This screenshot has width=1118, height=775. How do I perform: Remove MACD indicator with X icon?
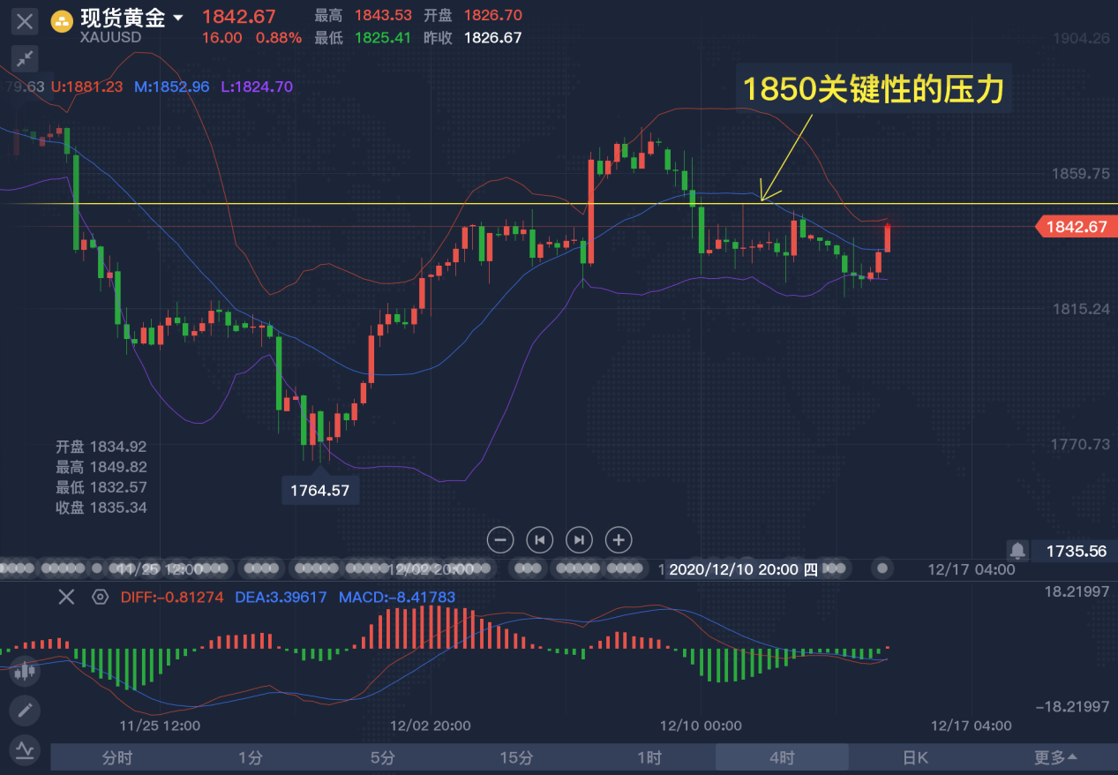click(x=66, y=597)
